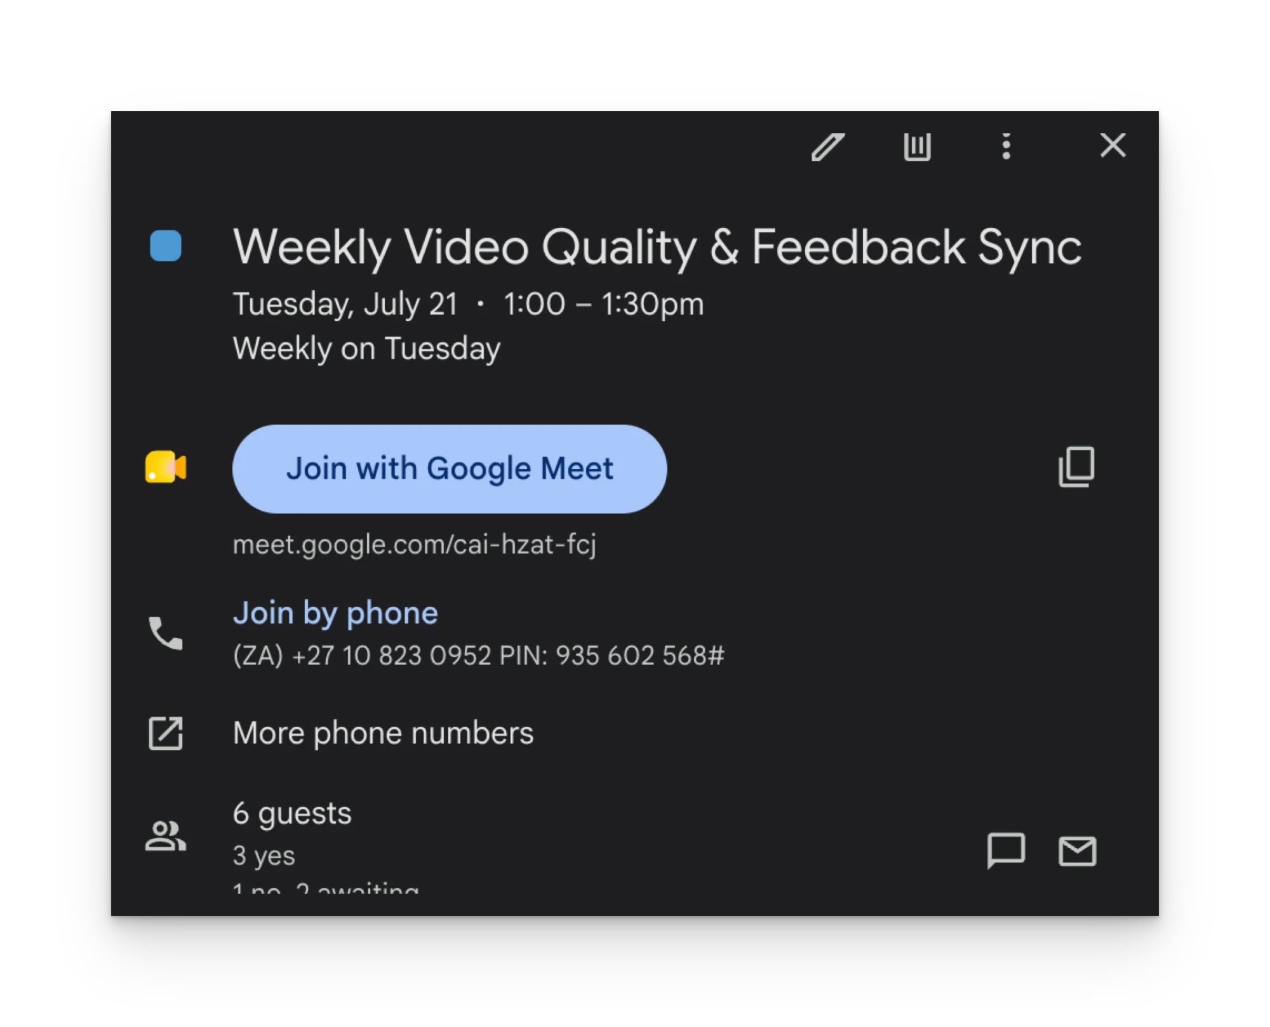Click the Weekly Video Quality & Feedback Sync title
The width and height of the screenshot is (1270, 1027).
tap(657, 248)
